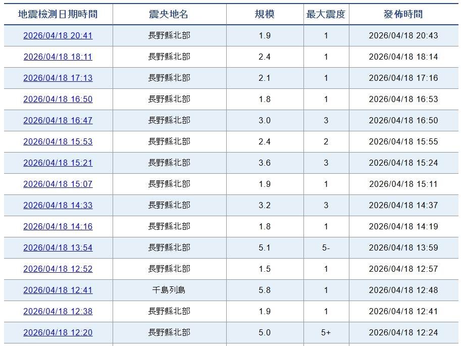The image size is (462, 346).
Task: Open the 2026/04/18 13:54 magnitude 5.1 earthquake link
Action: click(58, 248)
